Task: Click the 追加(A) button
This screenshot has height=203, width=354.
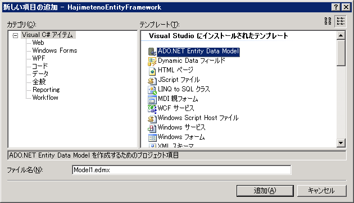Action: pyautogui.click(x=265, y=191)
